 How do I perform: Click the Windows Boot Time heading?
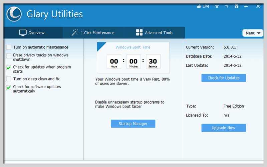[x=133, y=47]
